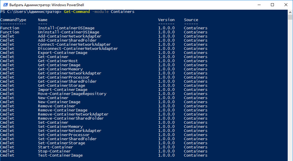The image size is (293, 161).
Task: Click 'Set-ContainerStorage' entry
Action: [62, 143]
